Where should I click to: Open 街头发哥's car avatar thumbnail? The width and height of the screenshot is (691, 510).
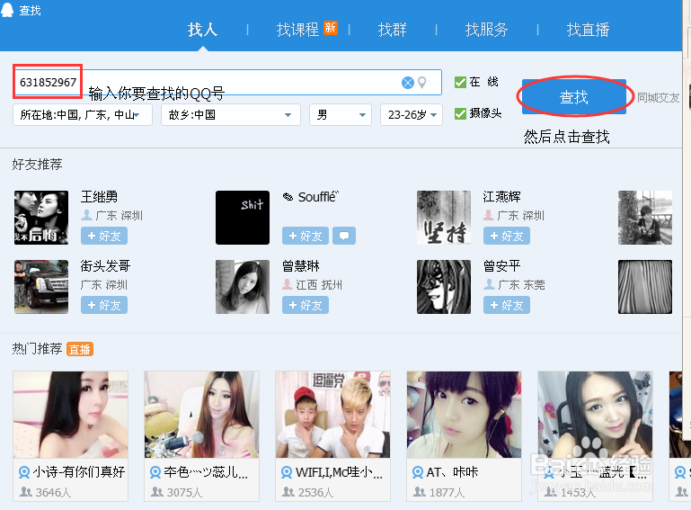(x=41, y=287)
